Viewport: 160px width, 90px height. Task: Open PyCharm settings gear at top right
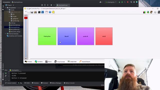[134, 2]
